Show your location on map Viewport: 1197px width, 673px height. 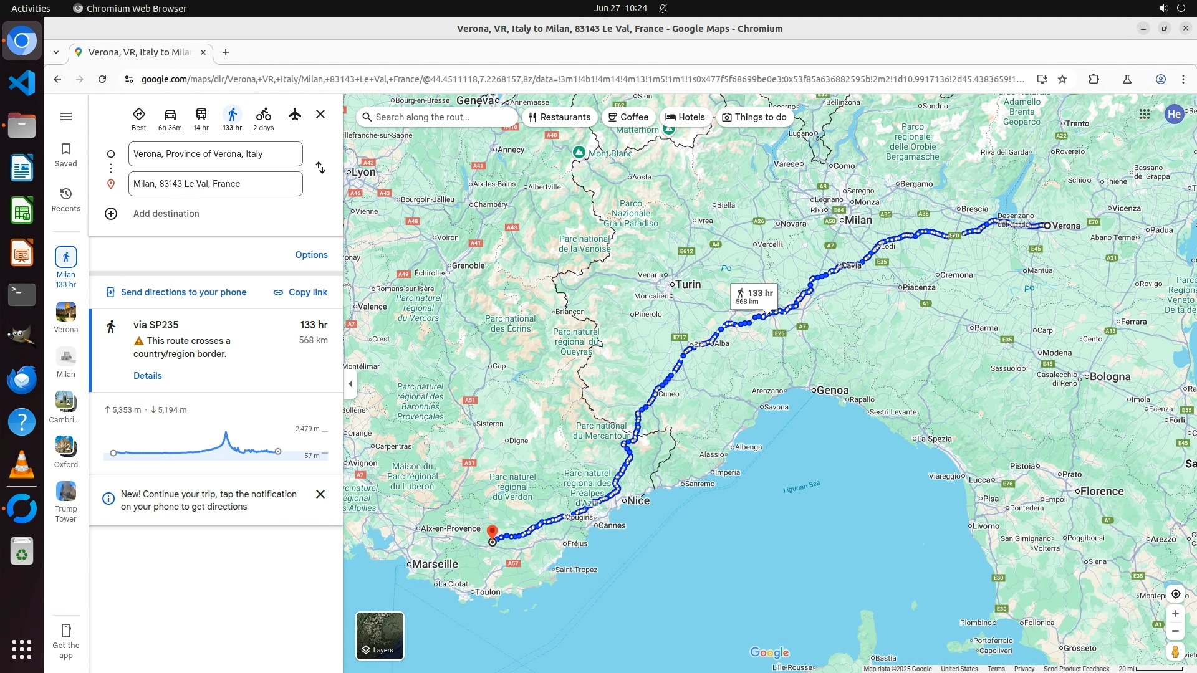tap(1175, 594)
